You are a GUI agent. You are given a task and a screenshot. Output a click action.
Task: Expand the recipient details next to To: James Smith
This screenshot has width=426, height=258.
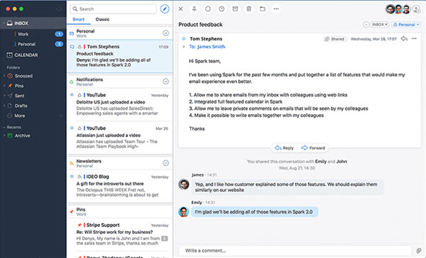click(184, 47)
